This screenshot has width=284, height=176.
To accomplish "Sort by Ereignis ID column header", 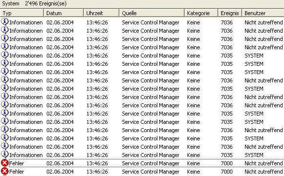I will pos(229,13).
